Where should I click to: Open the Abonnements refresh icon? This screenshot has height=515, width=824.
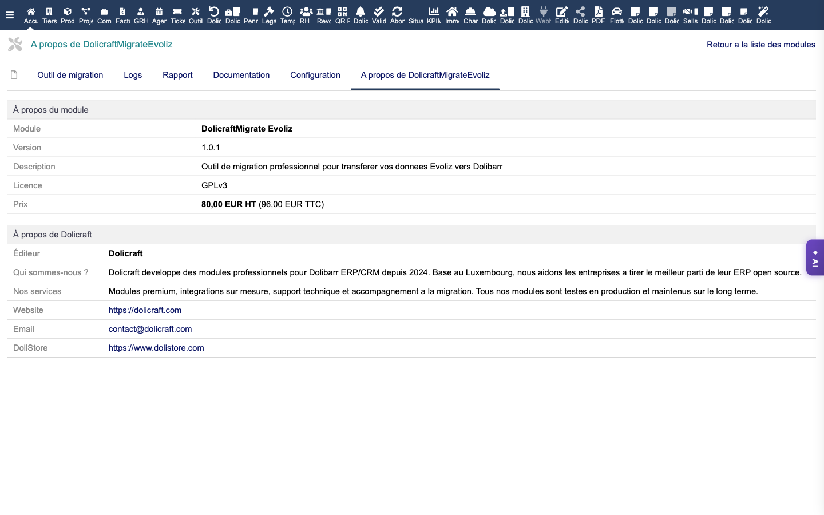(x=397, y=11)
